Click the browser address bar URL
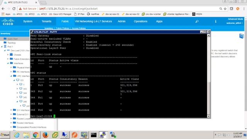The width and height of the screenshot is (247, 139). pyautogui.click(x=68, y=8)
